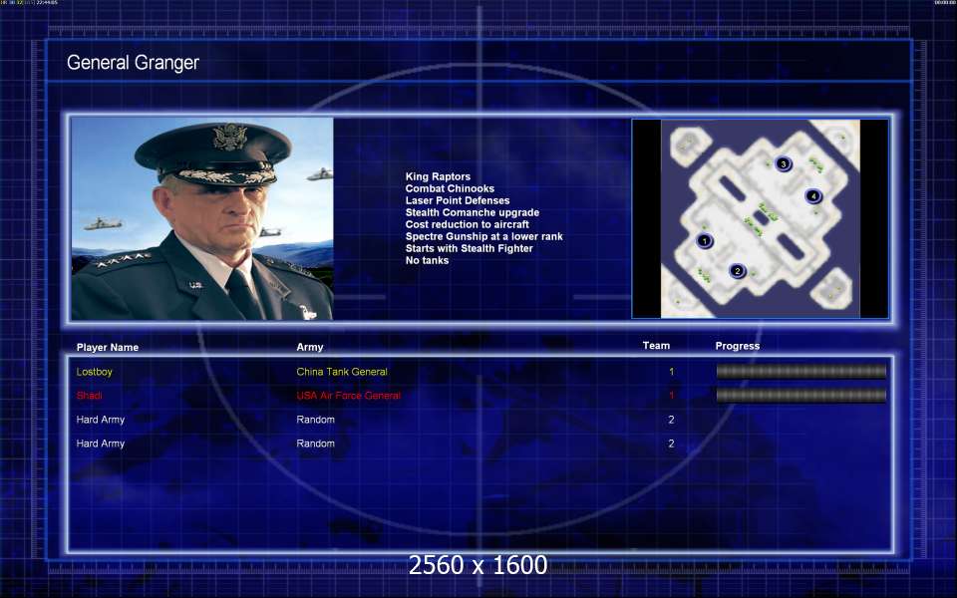Viewport: 957px width, 598px height.
Task: Click start position marker 1 on minimap
Action: click(705, 240)
